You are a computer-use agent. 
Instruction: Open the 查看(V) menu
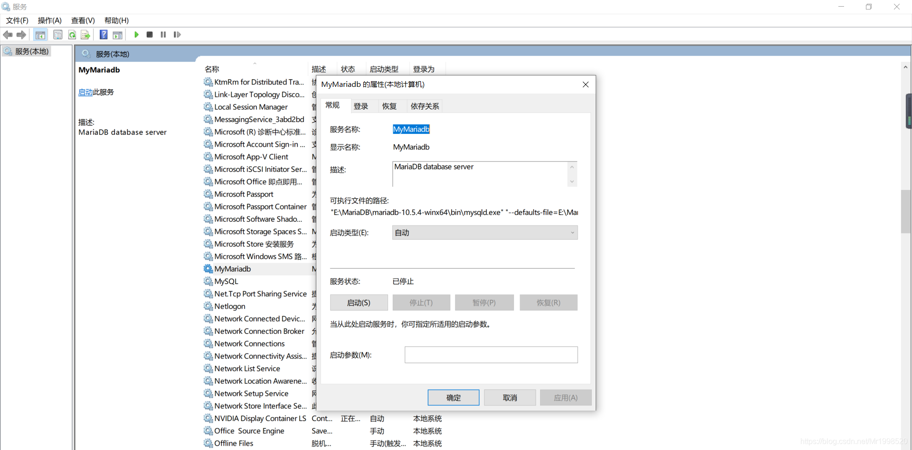pyautogui.click(x=83, y=20)
